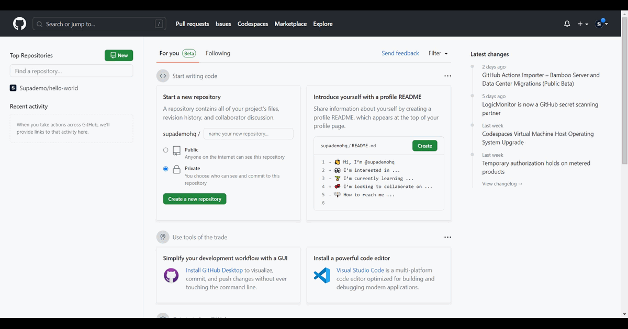Open Codespaces in top navigation
Viewport: 628px width, 329px height.
click(253, 24)
